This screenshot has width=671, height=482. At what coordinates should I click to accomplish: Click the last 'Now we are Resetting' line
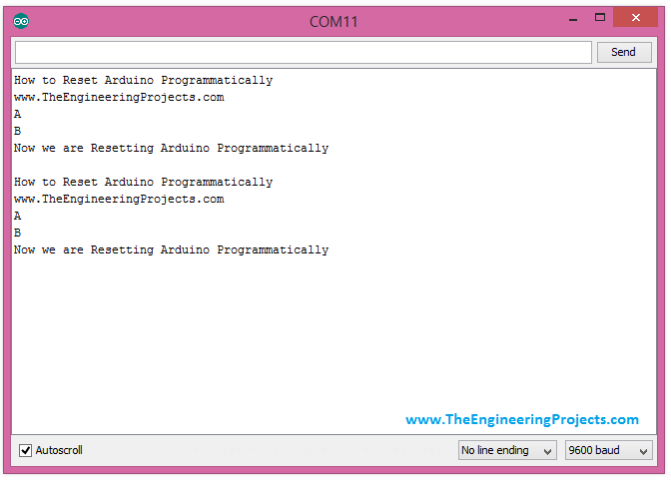point(171,250)
